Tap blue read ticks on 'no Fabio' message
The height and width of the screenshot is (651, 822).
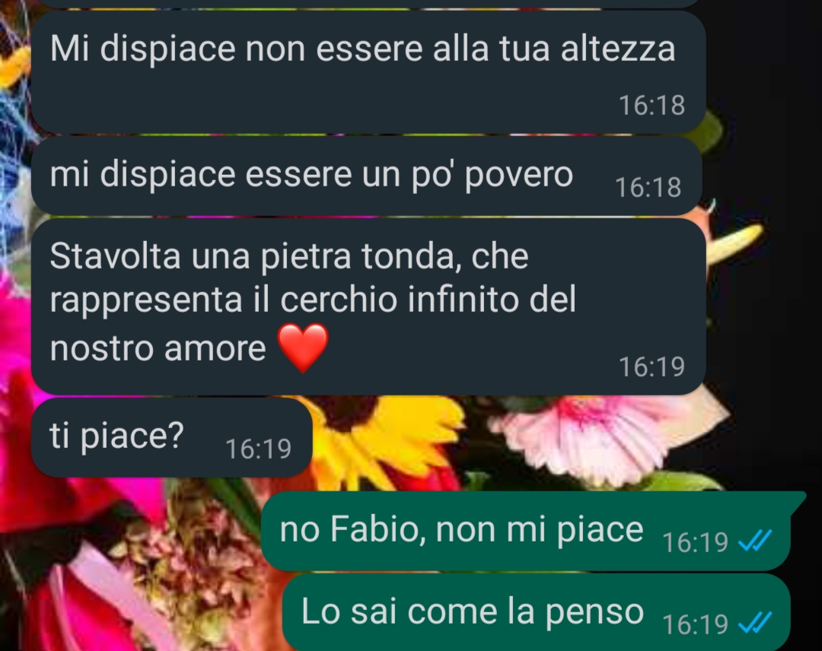pyautogui.click(x=755, y=541)
